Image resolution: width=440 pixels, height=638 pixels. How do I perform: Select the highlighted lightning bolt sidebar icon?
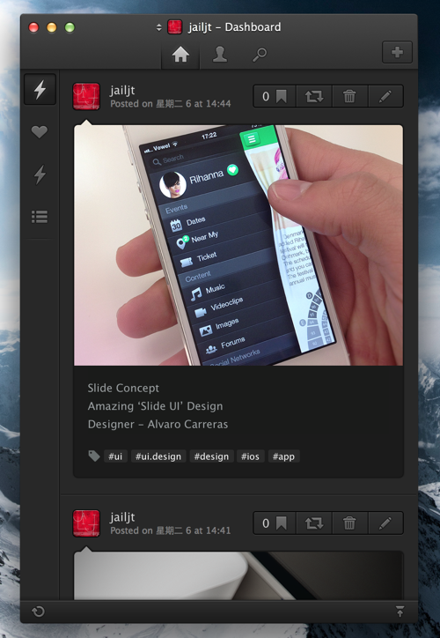click(x=40, y=89)
